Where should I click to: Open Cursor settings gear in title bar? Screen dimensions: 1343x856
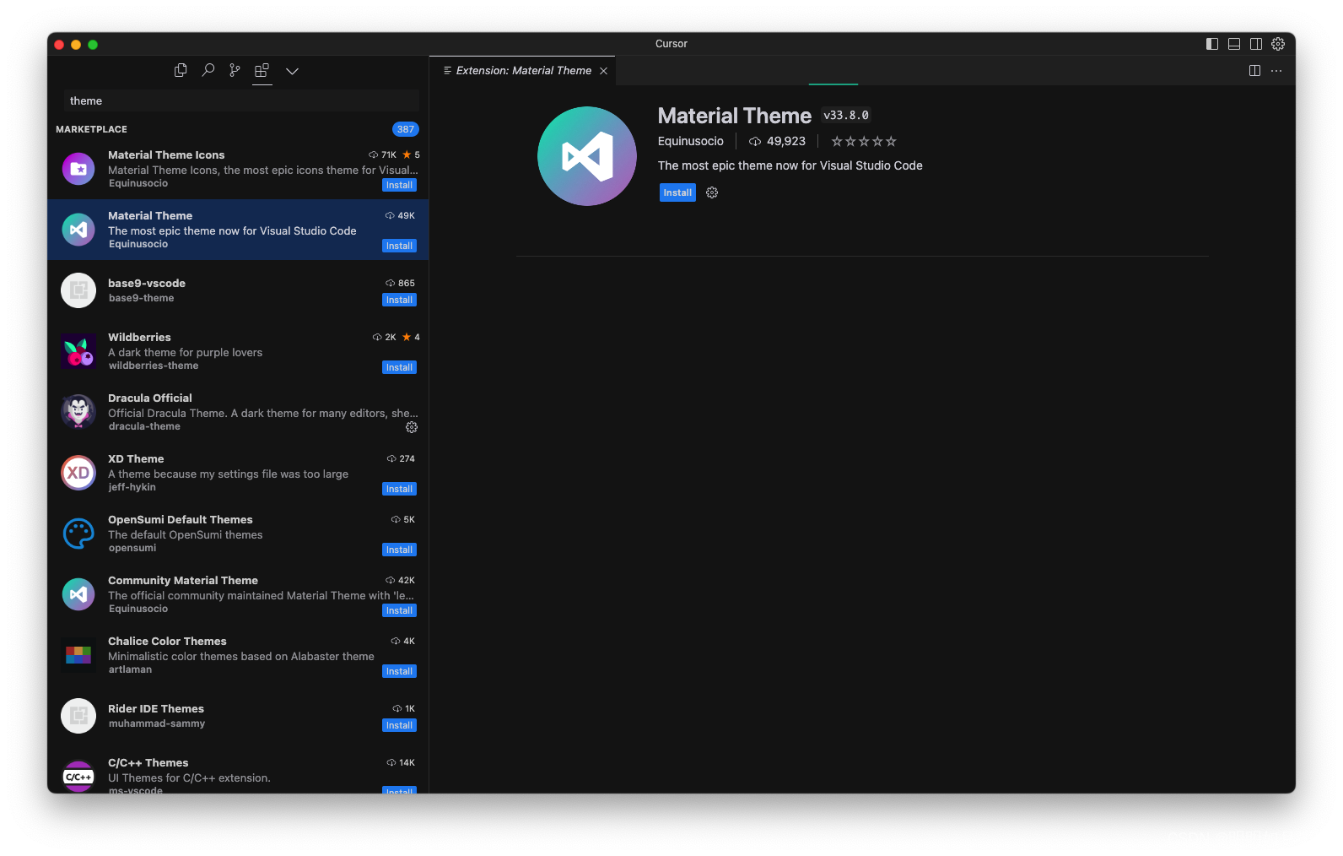(x=1278, y=44)
